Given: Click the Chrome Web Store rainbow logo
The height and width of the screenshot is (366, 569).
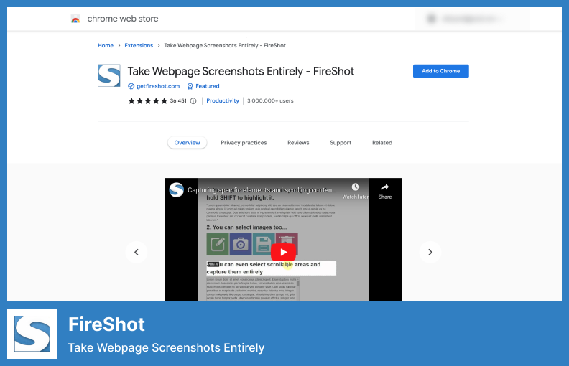Looking at the screenshot, I should pyautogui.click(x=75, y=19).
